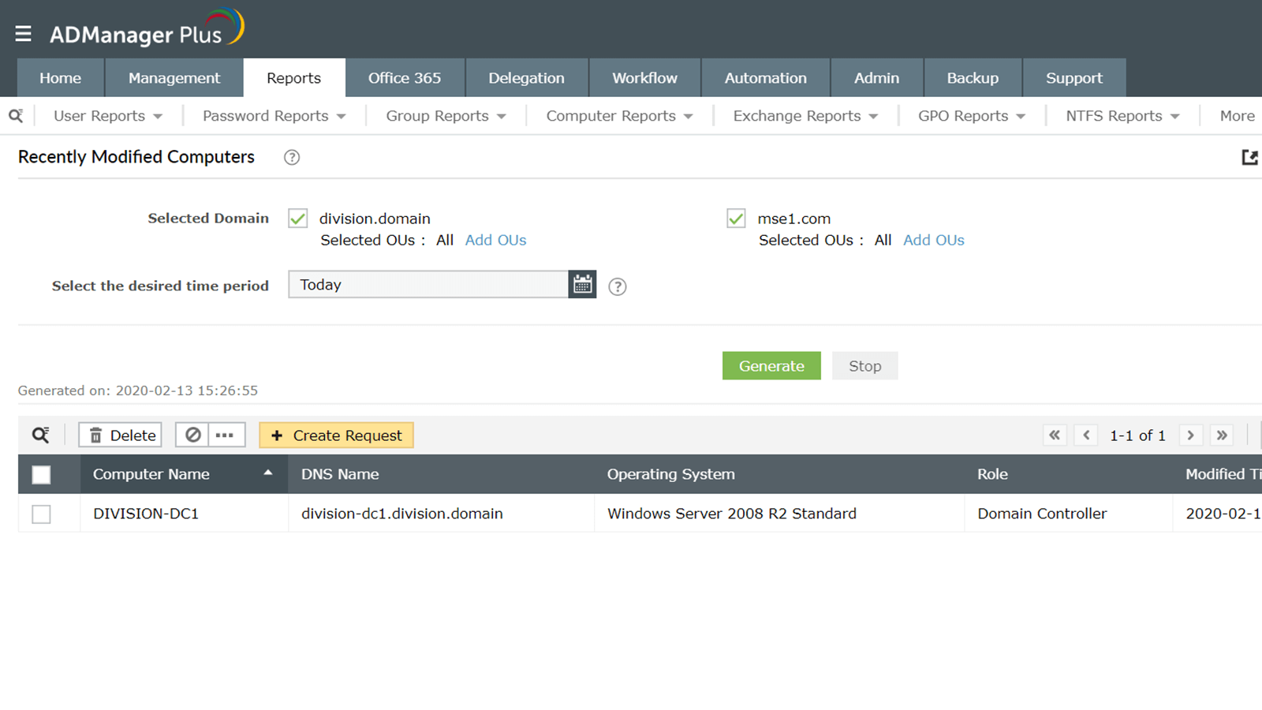This screenshot has height=710, width=1262.
Task: Sort by the Modified Time column header
Action: coord(1223,474)
